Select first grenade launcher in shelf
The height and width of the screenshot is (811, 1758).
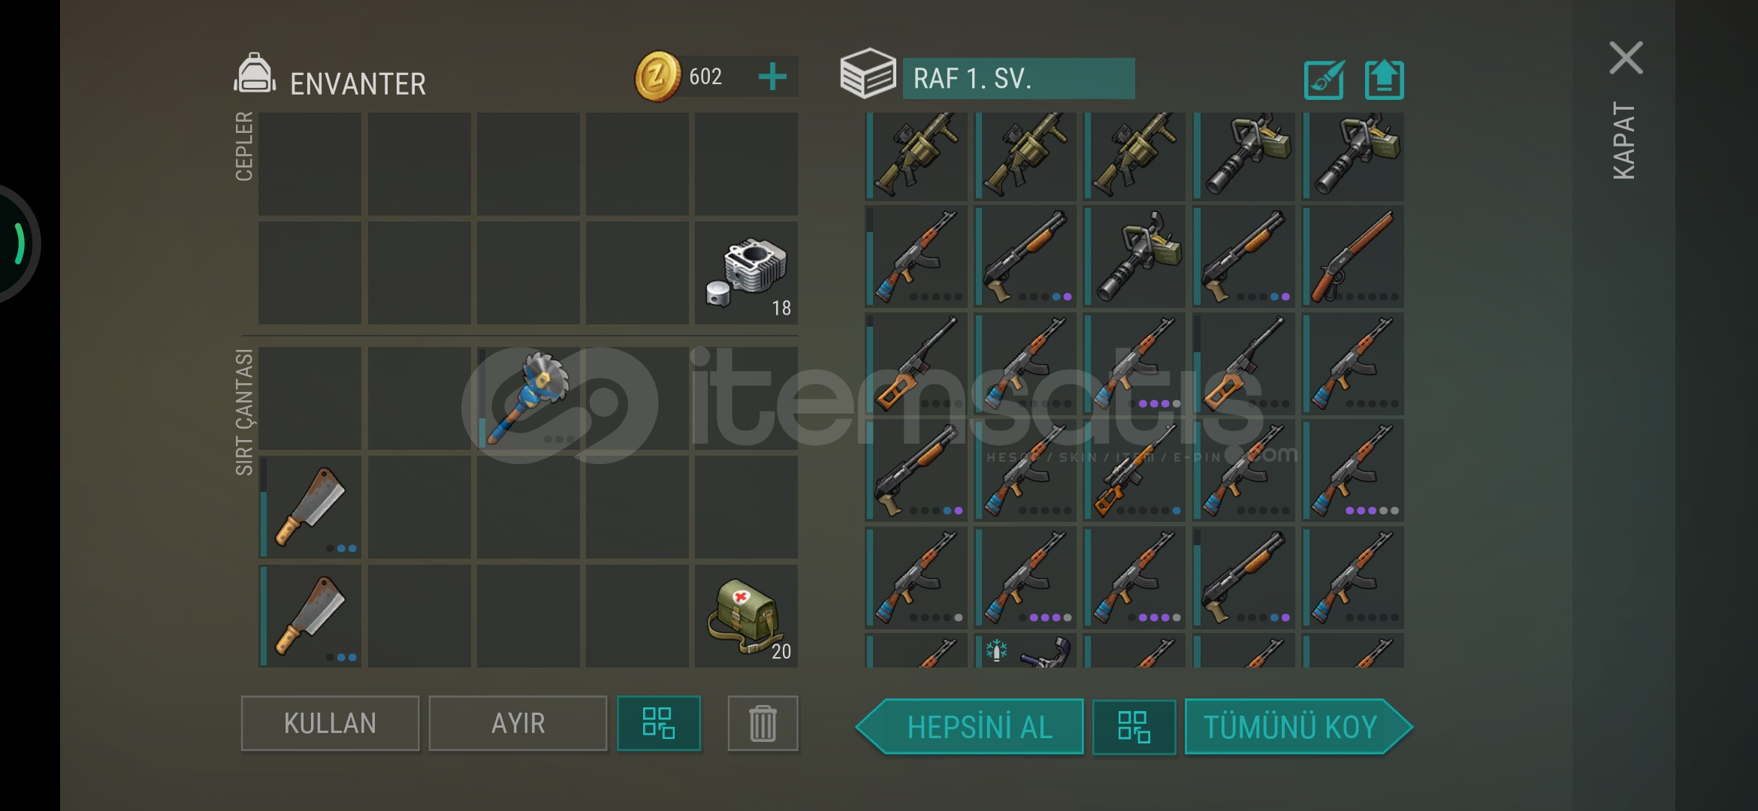(x=917, y=156)
